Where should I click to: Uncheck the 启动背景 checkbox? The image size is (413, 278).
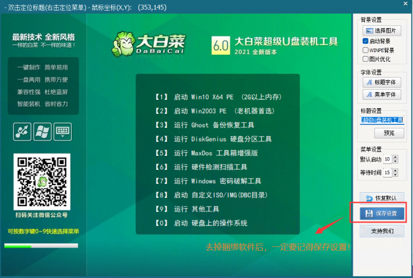365,41
